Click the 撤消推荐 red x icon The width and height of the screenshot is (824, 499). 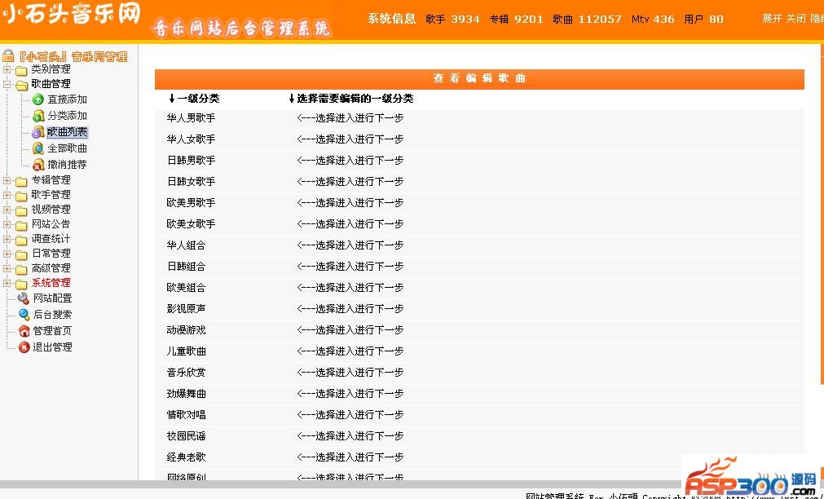tap(37, 165)
